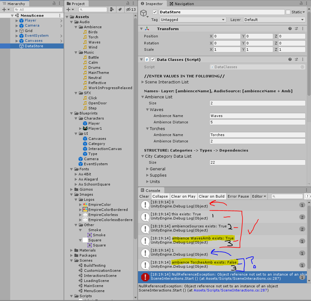Toggle Collapse in the Console
Screen dimensions: 311x301
pyautogui.click(x=160, y=196)
